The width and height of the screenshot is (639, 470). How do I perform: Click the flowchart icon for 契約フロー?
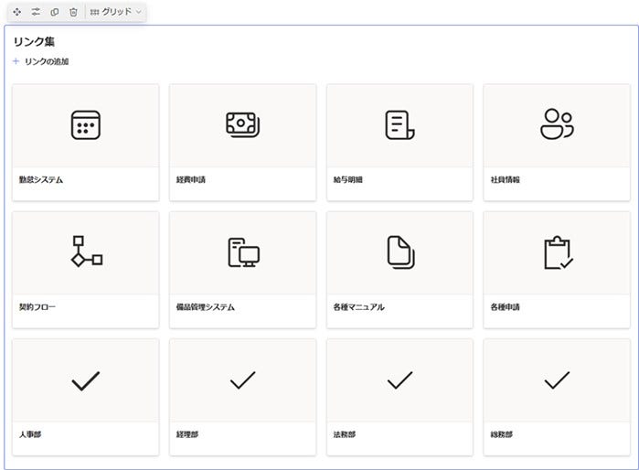86,251
